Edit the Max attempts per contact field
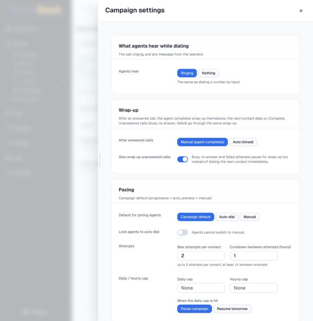Screen dimensions: 313x321 [201, 256]
